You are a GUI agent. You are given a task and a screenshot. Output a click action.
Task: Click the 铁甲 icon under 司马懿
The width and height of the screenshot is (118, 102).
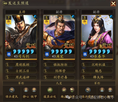(34, 90)
